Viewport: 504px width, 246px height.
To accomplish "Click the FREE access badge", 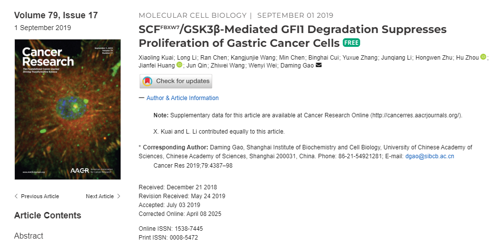I will (x=351, y=43).
